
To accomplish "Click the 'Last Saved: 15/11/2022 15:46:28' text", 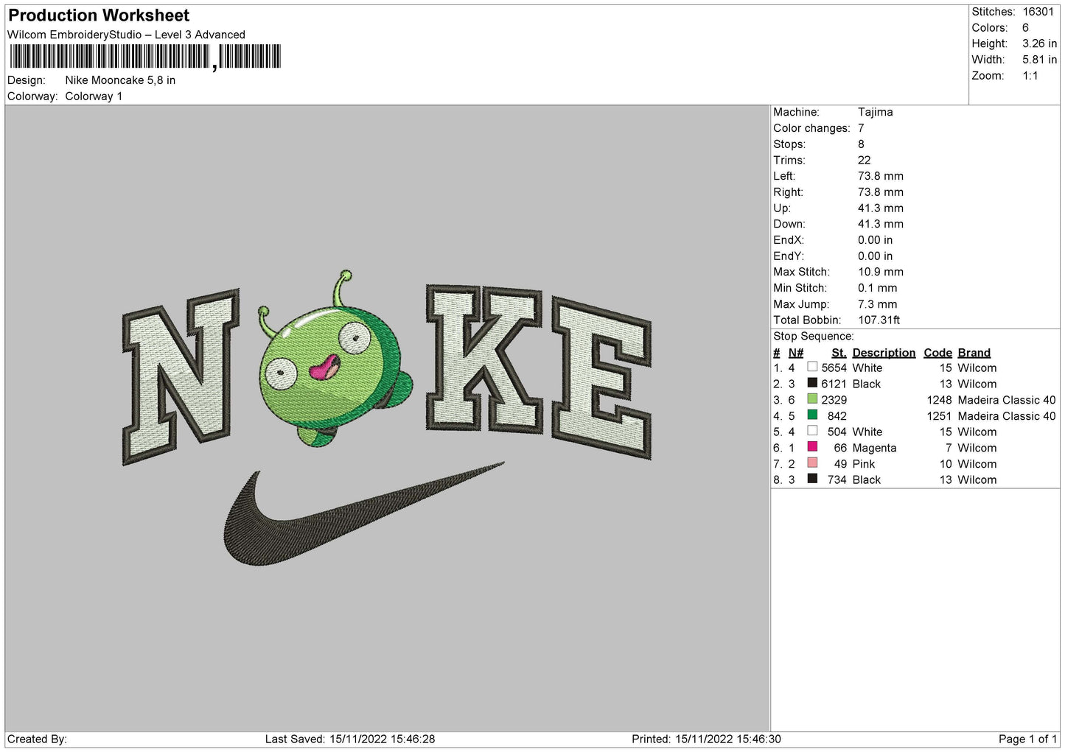I will tap(350, 739).
